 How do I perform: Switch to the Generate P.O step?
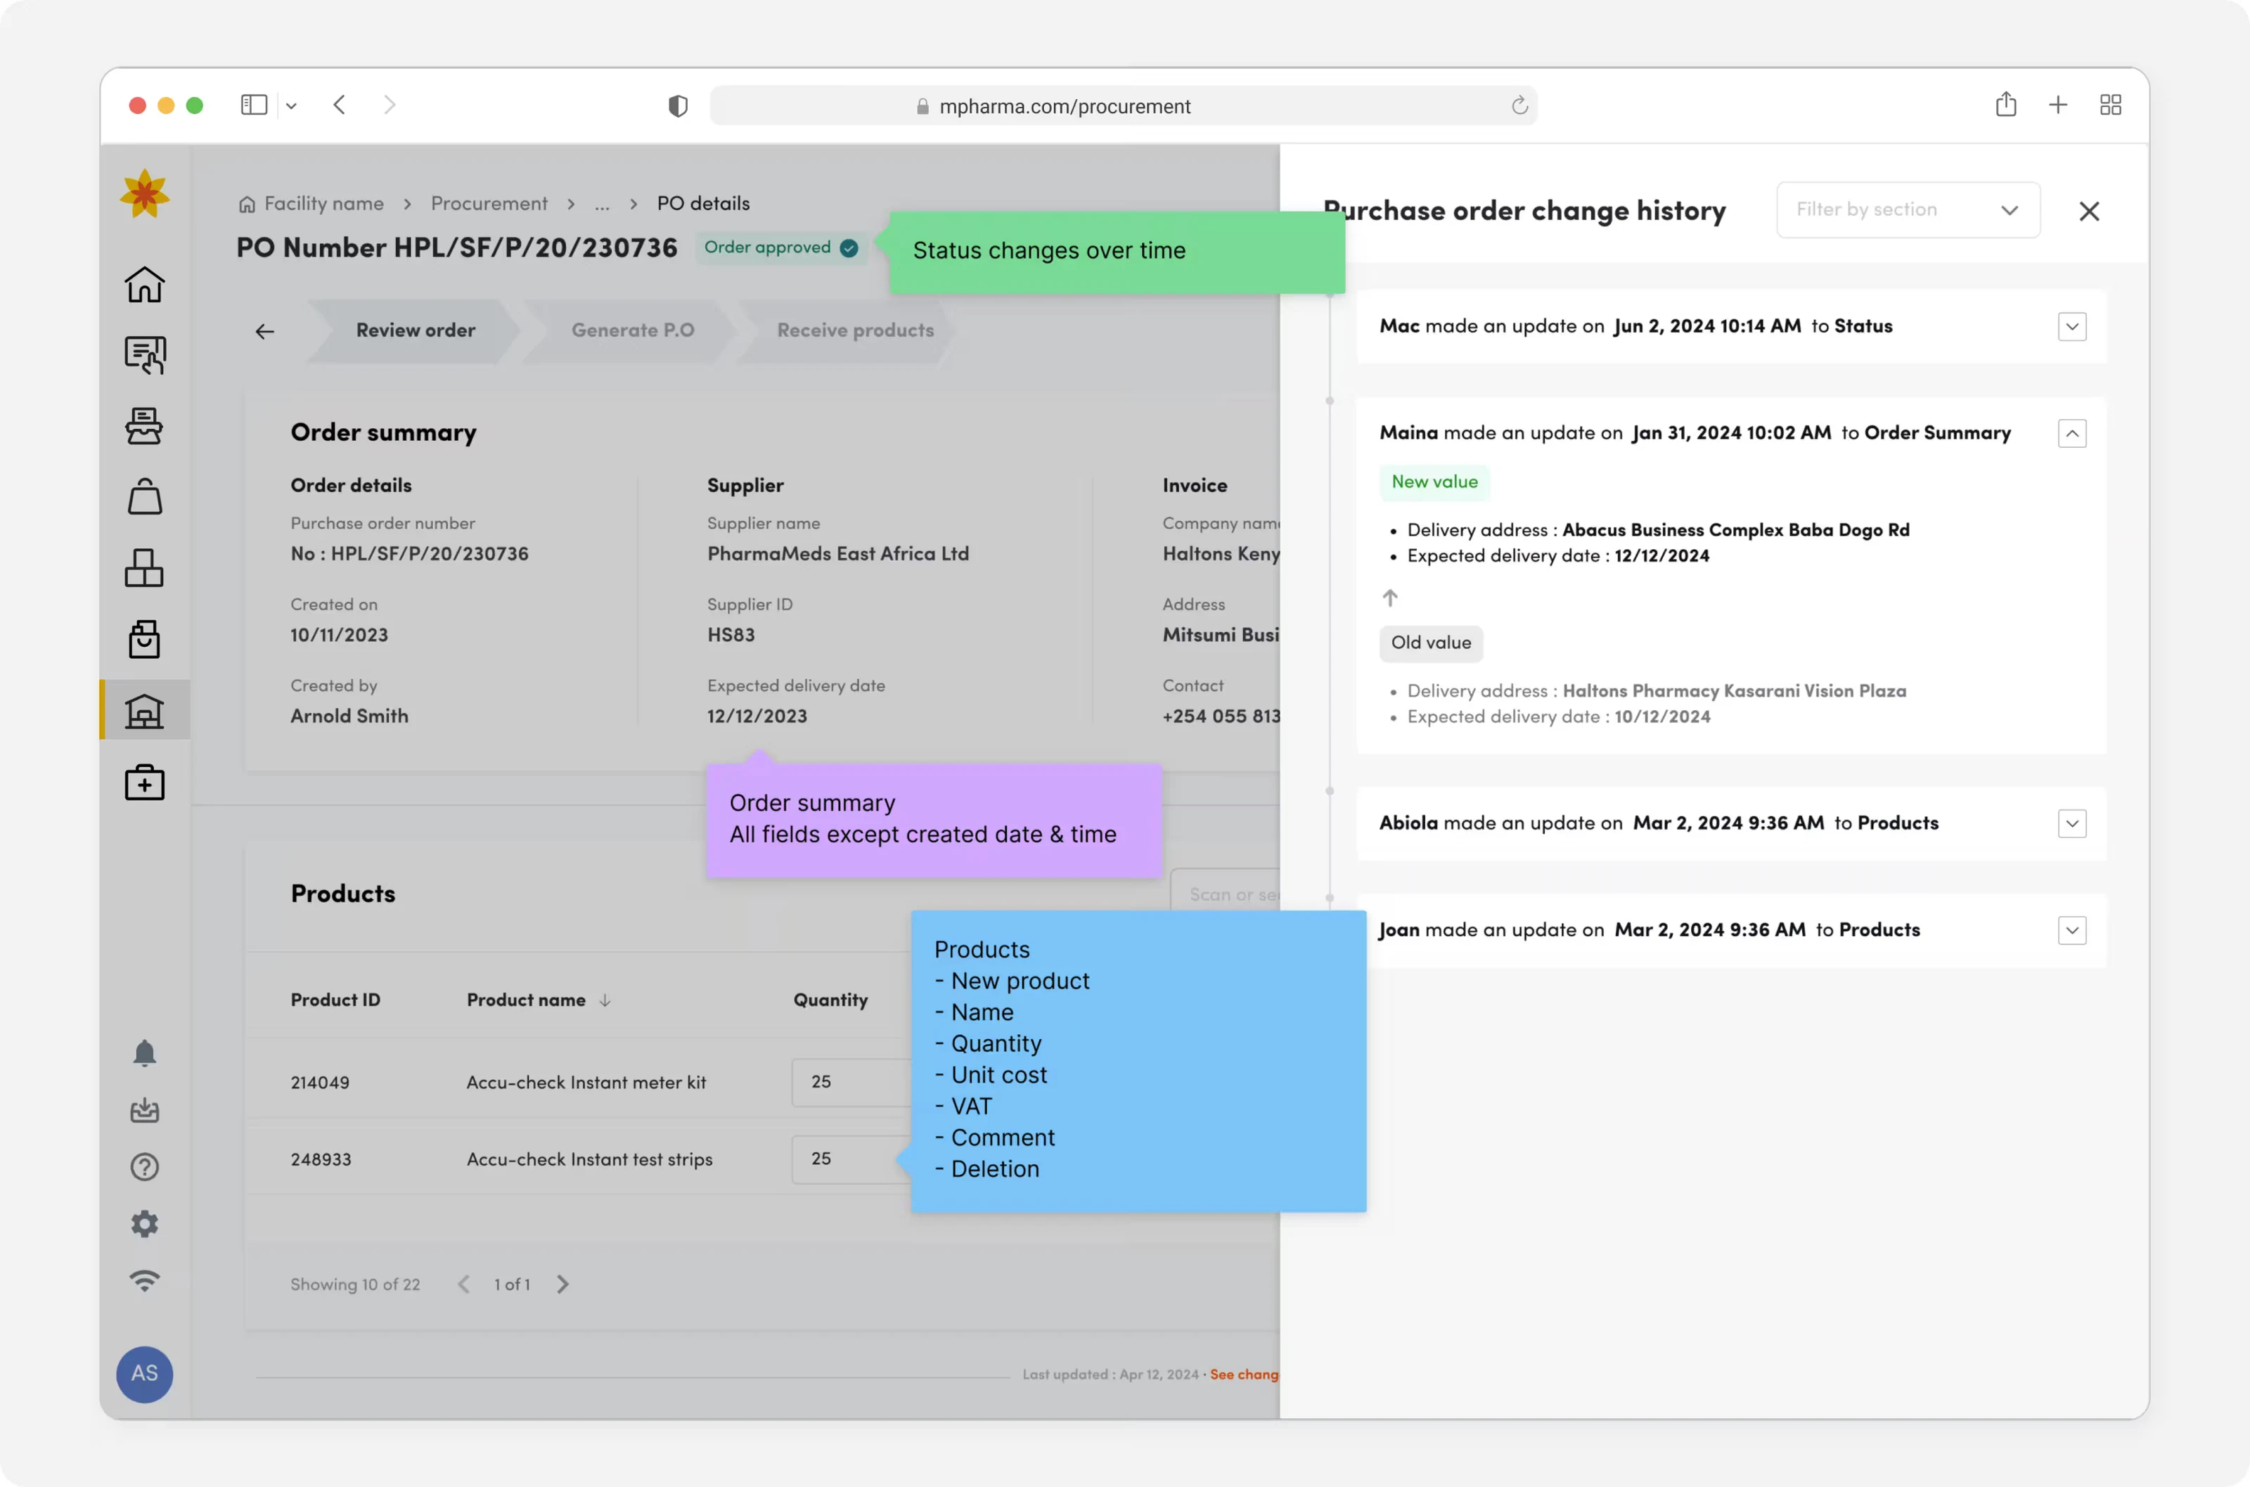click(x=632, y=330)
